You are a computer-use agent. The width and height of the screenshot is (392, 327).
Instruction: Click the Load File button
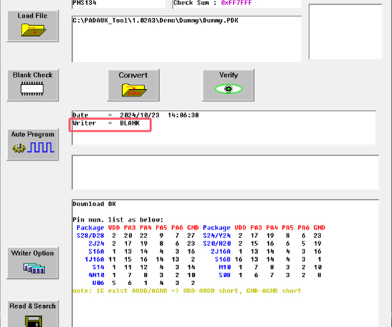point(33,26)
